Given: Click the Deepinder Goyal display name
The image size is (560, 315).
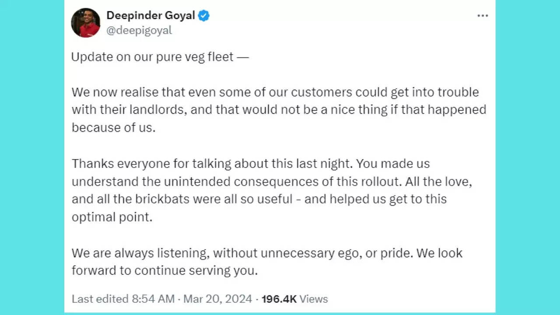Looking at the screenshot, I should (x=150, y=16).
